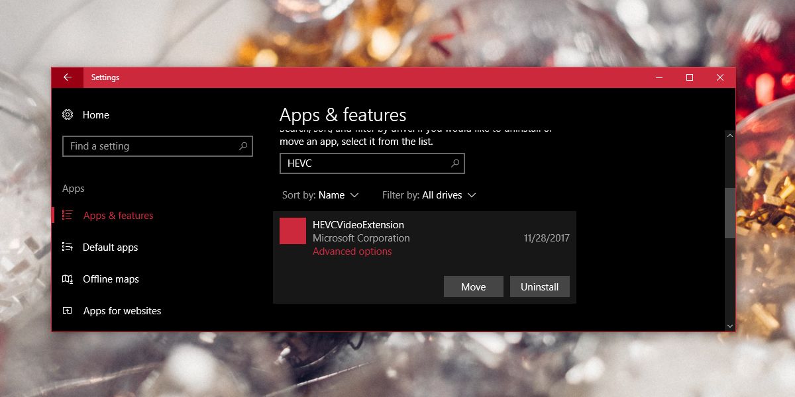The height and width of the screenshot is (397, 795).
Task: Maximize the Settings window
Action: [690, 77]
